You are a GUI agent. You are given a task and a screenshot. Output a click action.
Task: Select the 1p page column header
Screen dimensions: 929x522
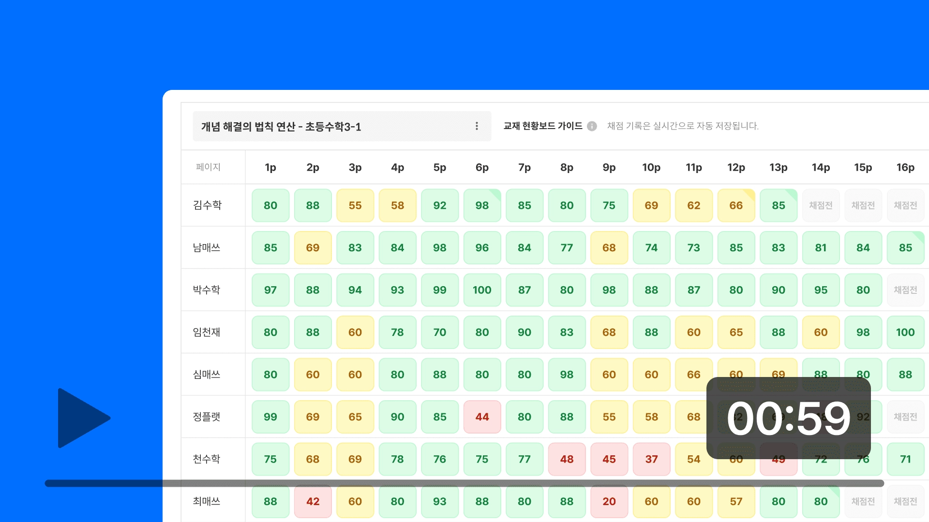coord(270,167)
